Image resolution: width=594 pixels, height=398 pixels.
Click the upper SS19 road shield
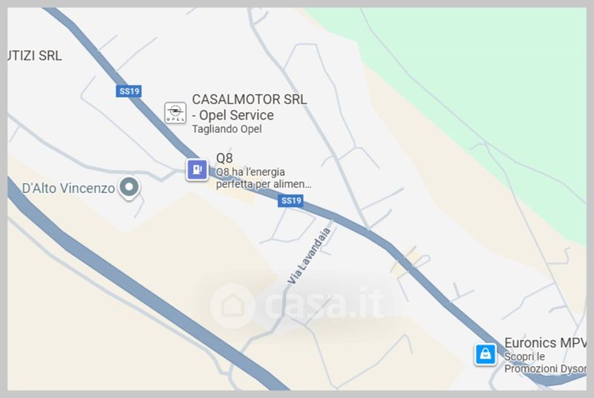(x=128, y=91)
